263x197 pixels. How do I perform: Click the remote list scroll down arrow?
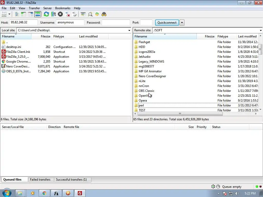click(x=260, y=110)
